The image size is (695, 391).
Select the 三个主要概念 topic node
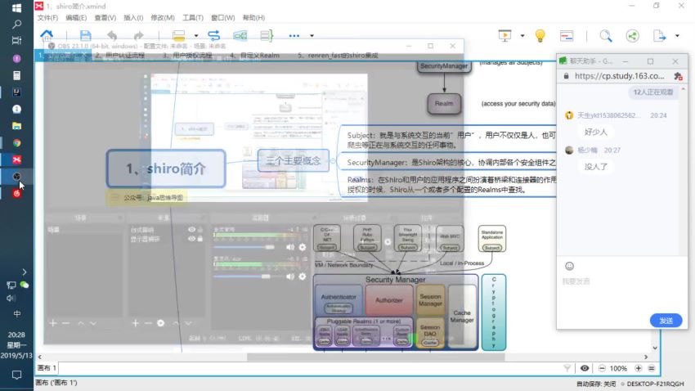tap(293, 160)
